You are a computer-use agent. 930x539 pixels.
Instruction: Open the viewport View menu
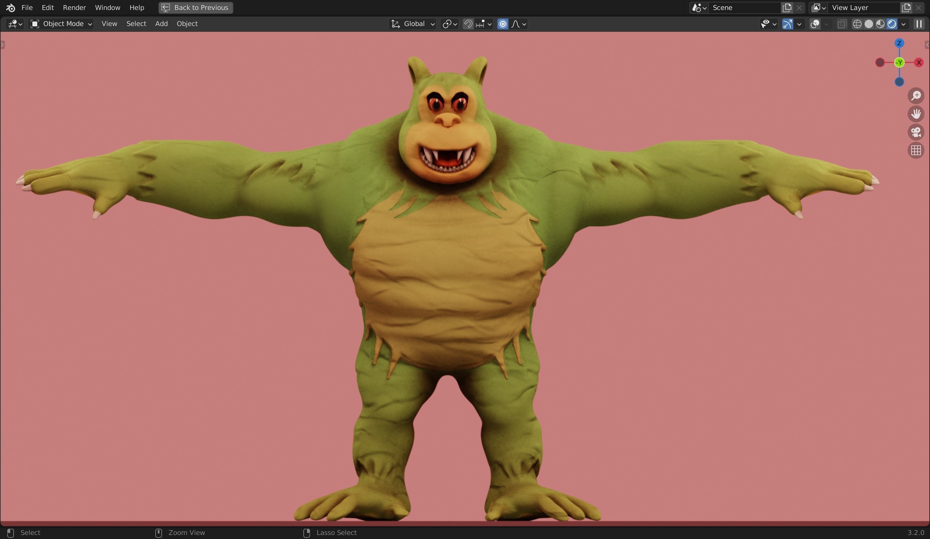point(109,24)
